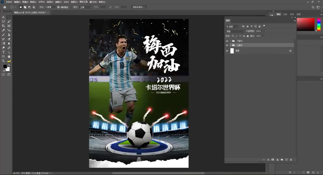
Task: Toggle the anti-alias checkbox
Action: coord(59,7)
